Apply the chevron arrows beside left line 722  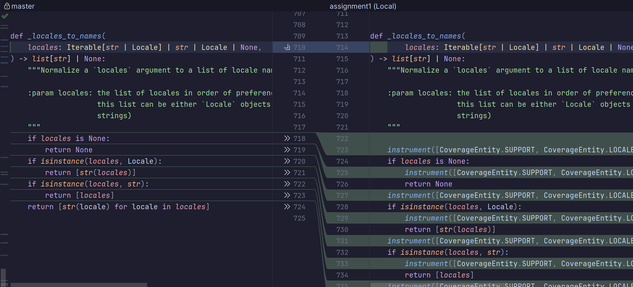click(x=287, y=184)
